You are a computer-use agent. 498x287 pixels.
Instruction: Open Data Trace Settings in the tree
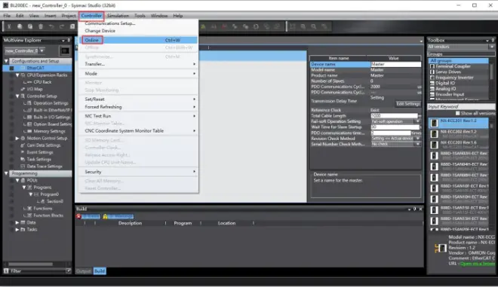[45, 166]
